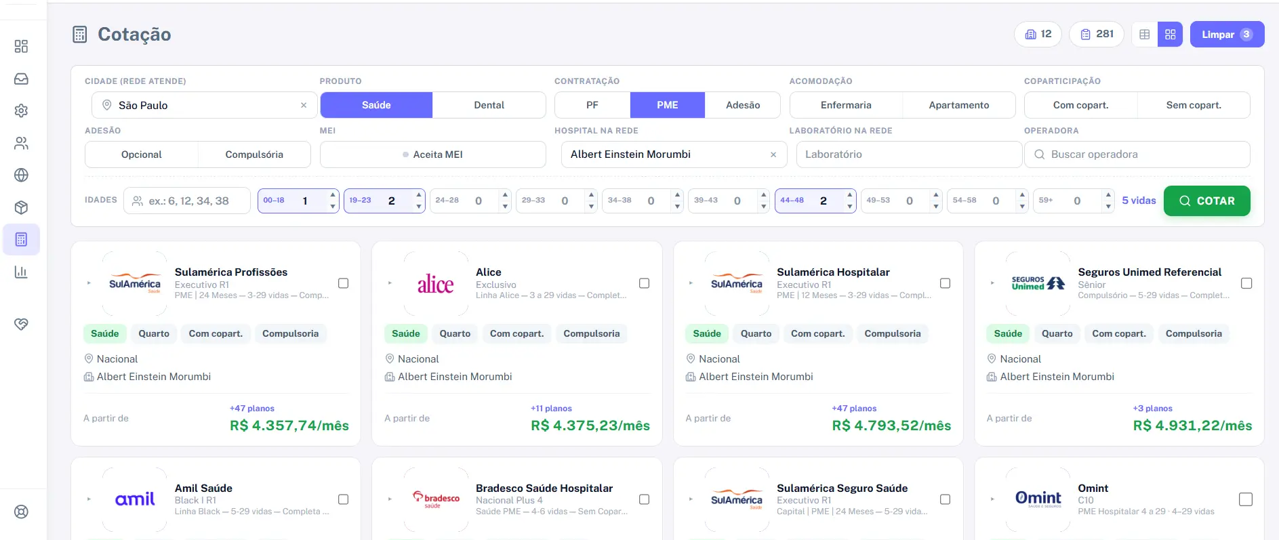Open the inbox tray icon in sidebar
The width and height of the screenshot is (1279, 540).
21,79
